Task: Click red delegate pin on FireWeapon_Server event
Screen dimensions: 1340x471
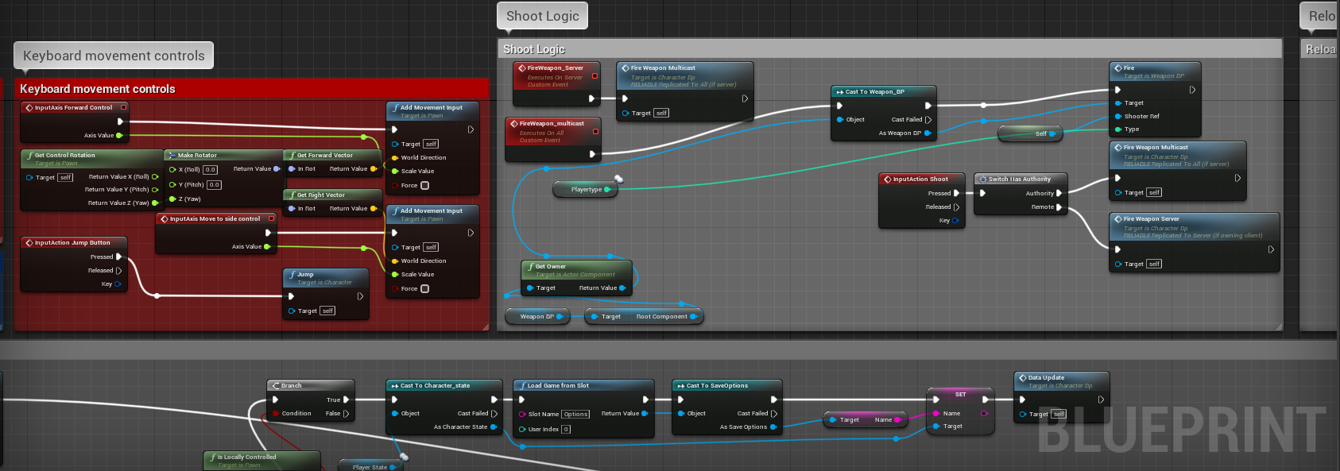Action: pyautogui.click(x=594, y=76)
